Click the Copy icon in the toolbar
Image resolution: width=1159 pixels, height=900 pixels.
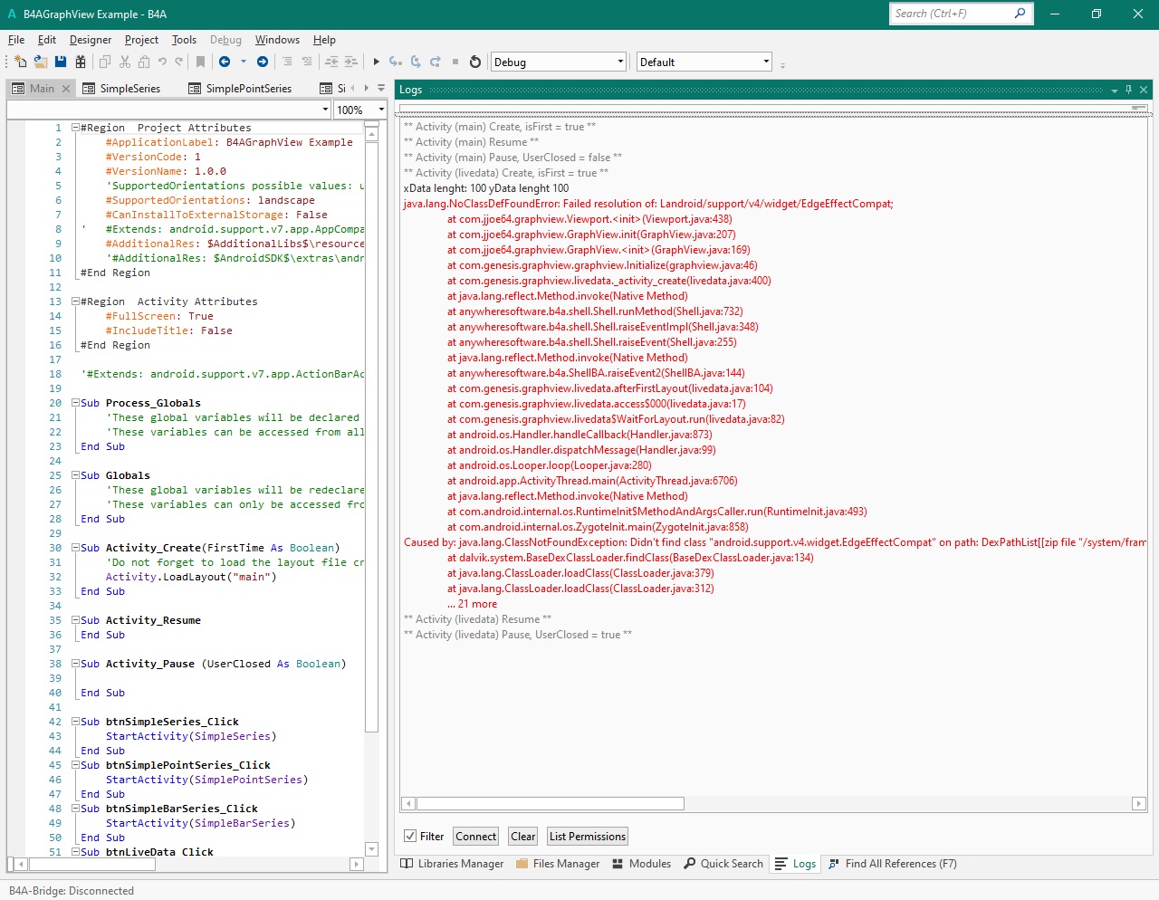pos(105,62)
